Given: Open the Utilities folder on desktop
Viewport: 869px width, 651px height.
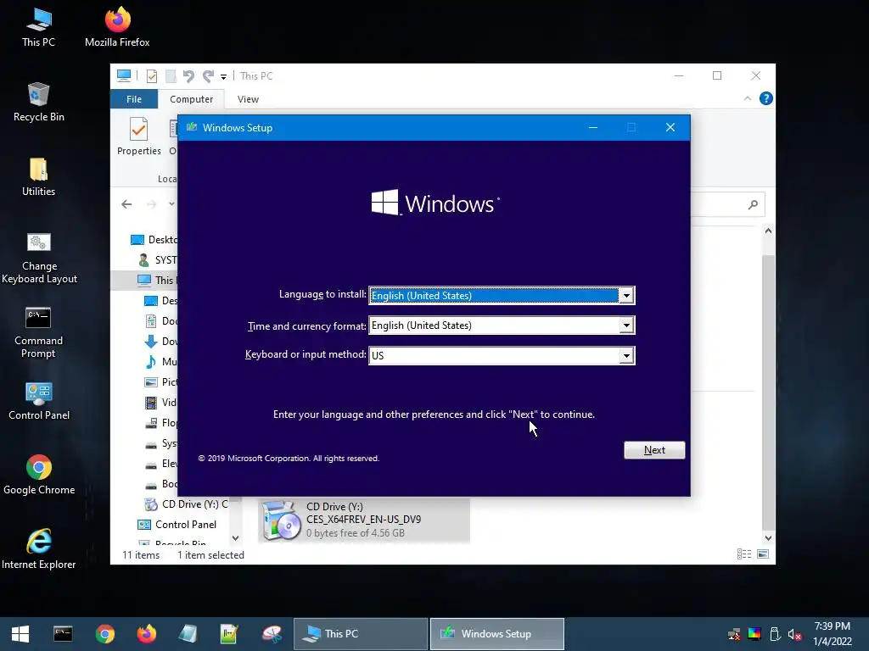Looking at the screenshot, I should (38, 177).
